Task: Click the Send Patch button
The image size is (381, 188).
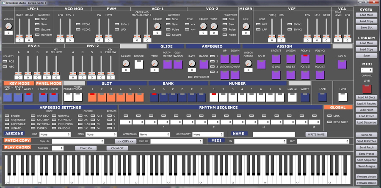Action: [367, 148]
